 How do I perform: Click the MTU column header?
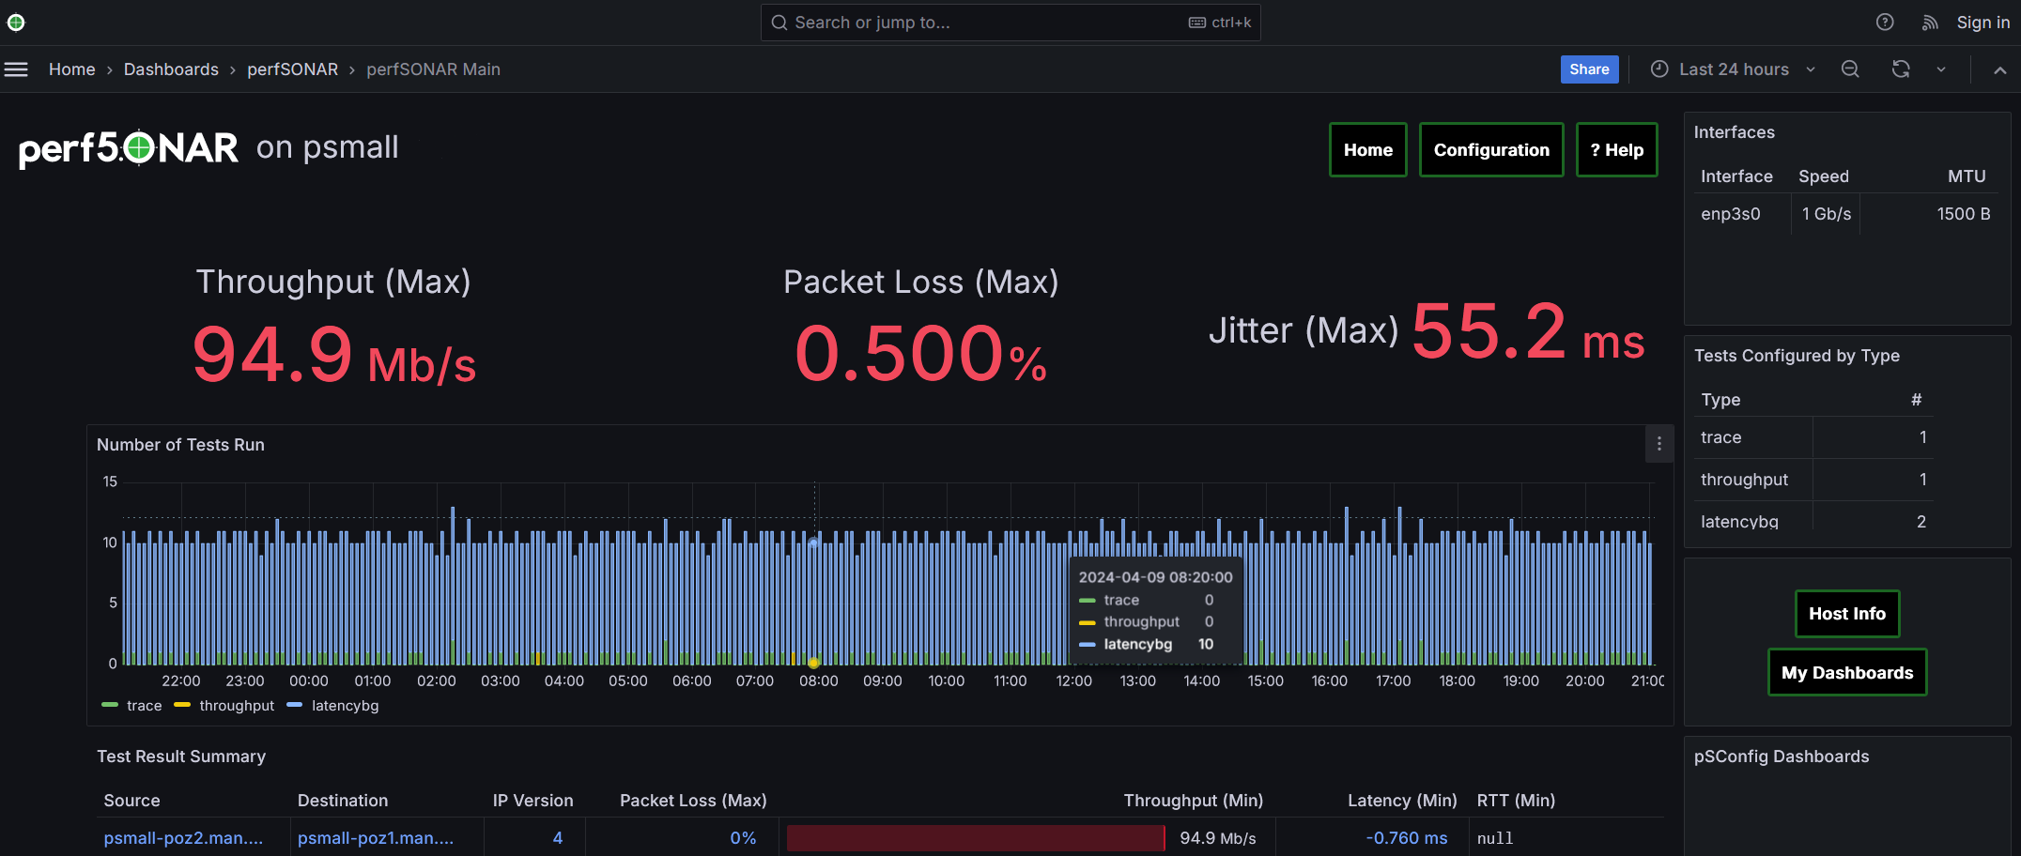coord(1967,176)
